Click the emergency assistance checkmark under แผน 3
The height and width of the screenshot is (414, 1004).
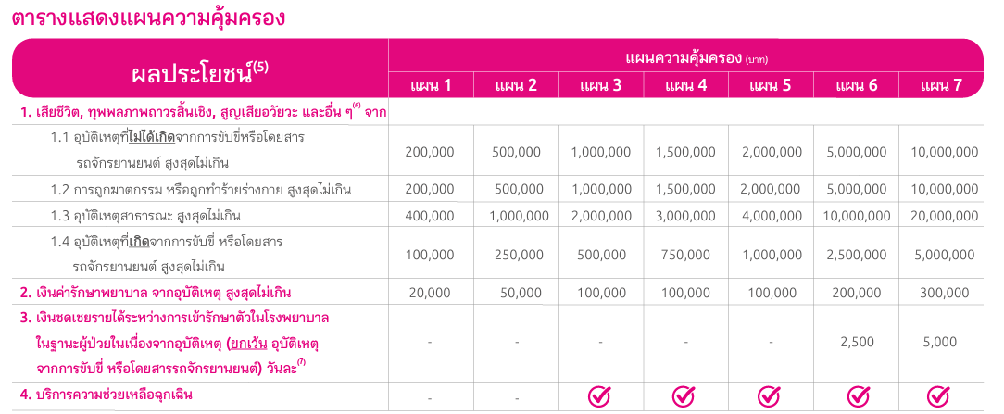pos(599,396)
